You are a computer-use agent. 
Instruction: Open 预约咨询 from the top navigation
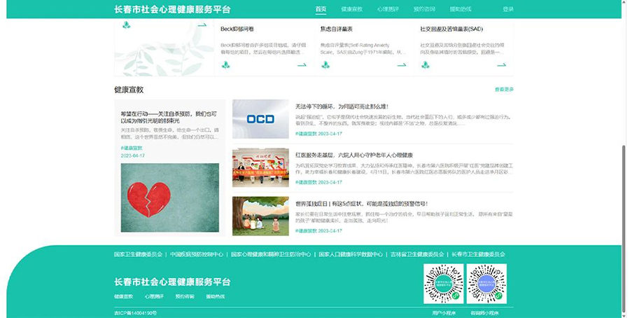[424, 9]
